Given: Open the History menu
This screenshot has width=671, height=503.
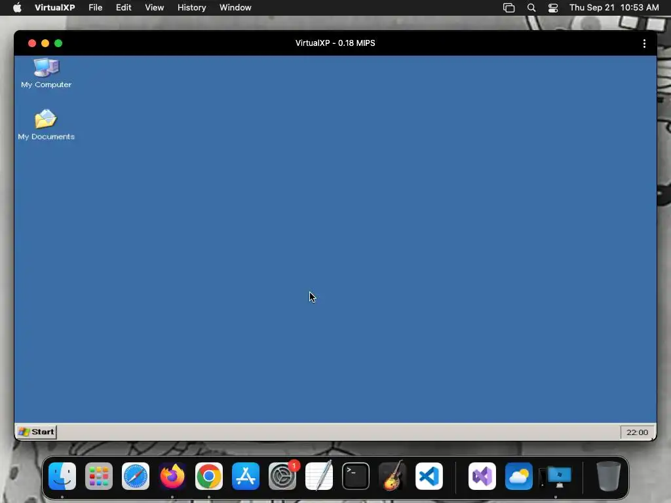Looking at the screenshot, I should coord(191,7).
